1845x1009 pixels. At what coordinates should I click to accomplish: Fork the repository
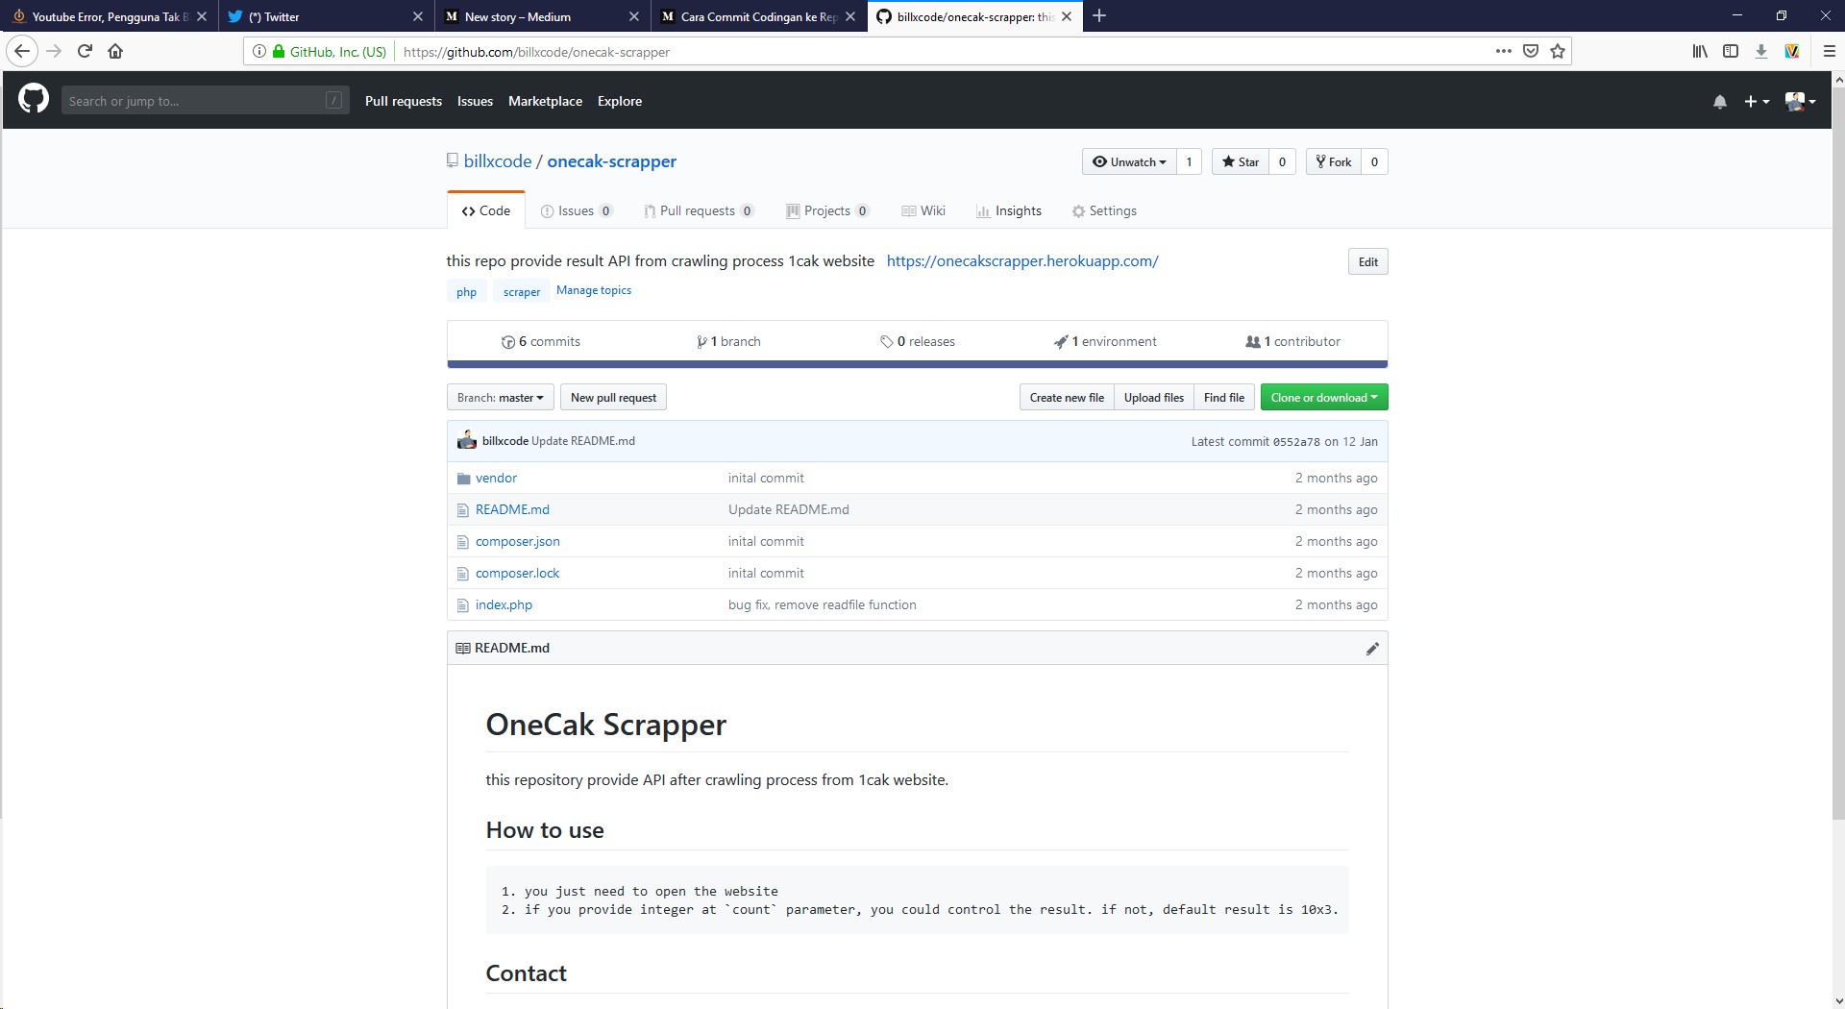coord(1334,161)
